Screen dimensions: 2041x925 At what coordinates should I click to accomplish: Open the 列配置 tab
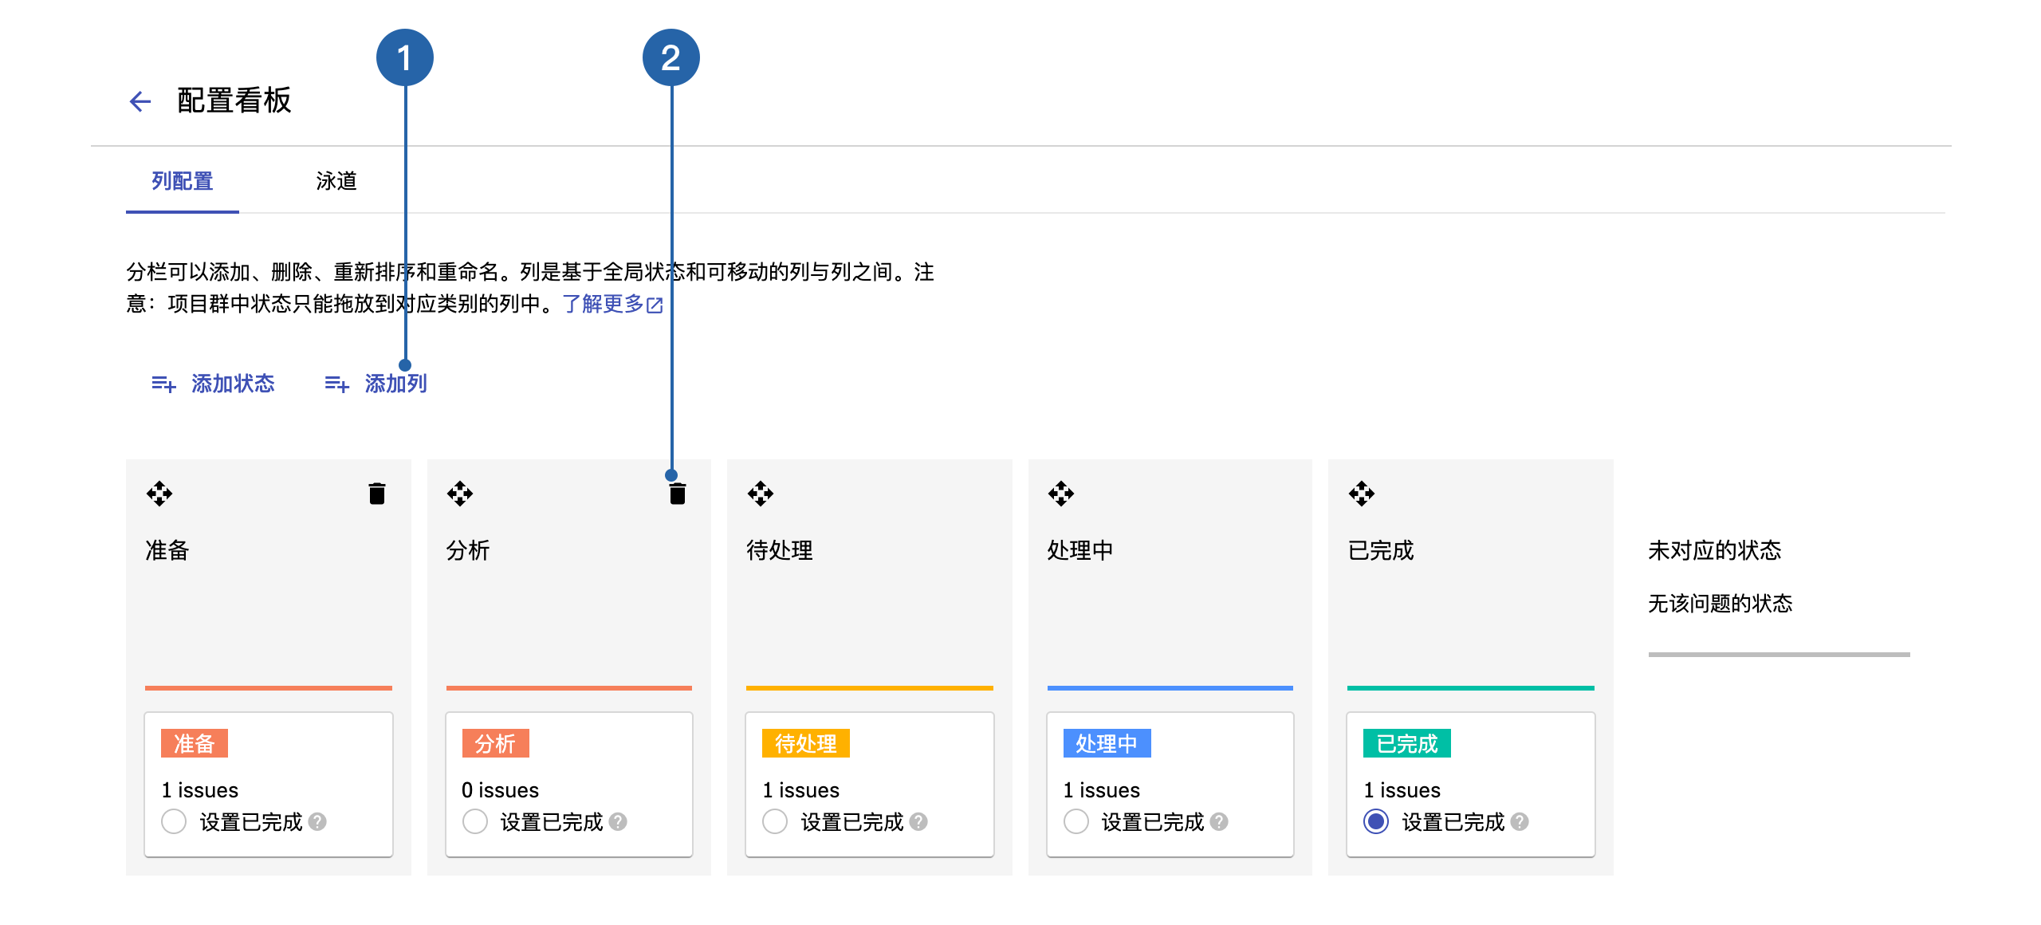coord(183,181)
